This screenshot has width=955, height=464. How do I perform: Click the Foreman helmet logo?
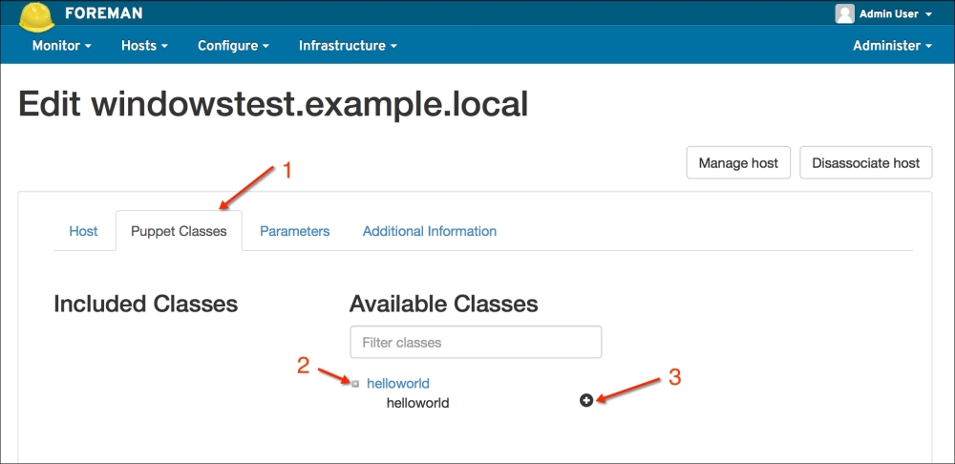tap(36, 16)
